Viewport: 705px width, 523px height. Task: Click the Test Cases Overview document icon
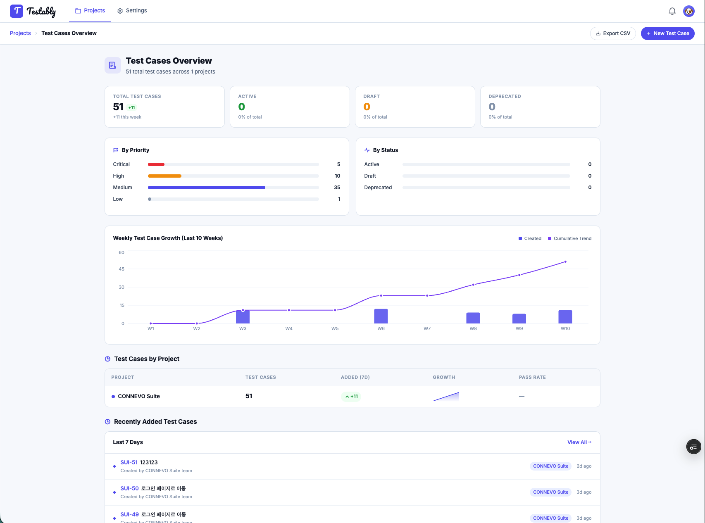112,65
